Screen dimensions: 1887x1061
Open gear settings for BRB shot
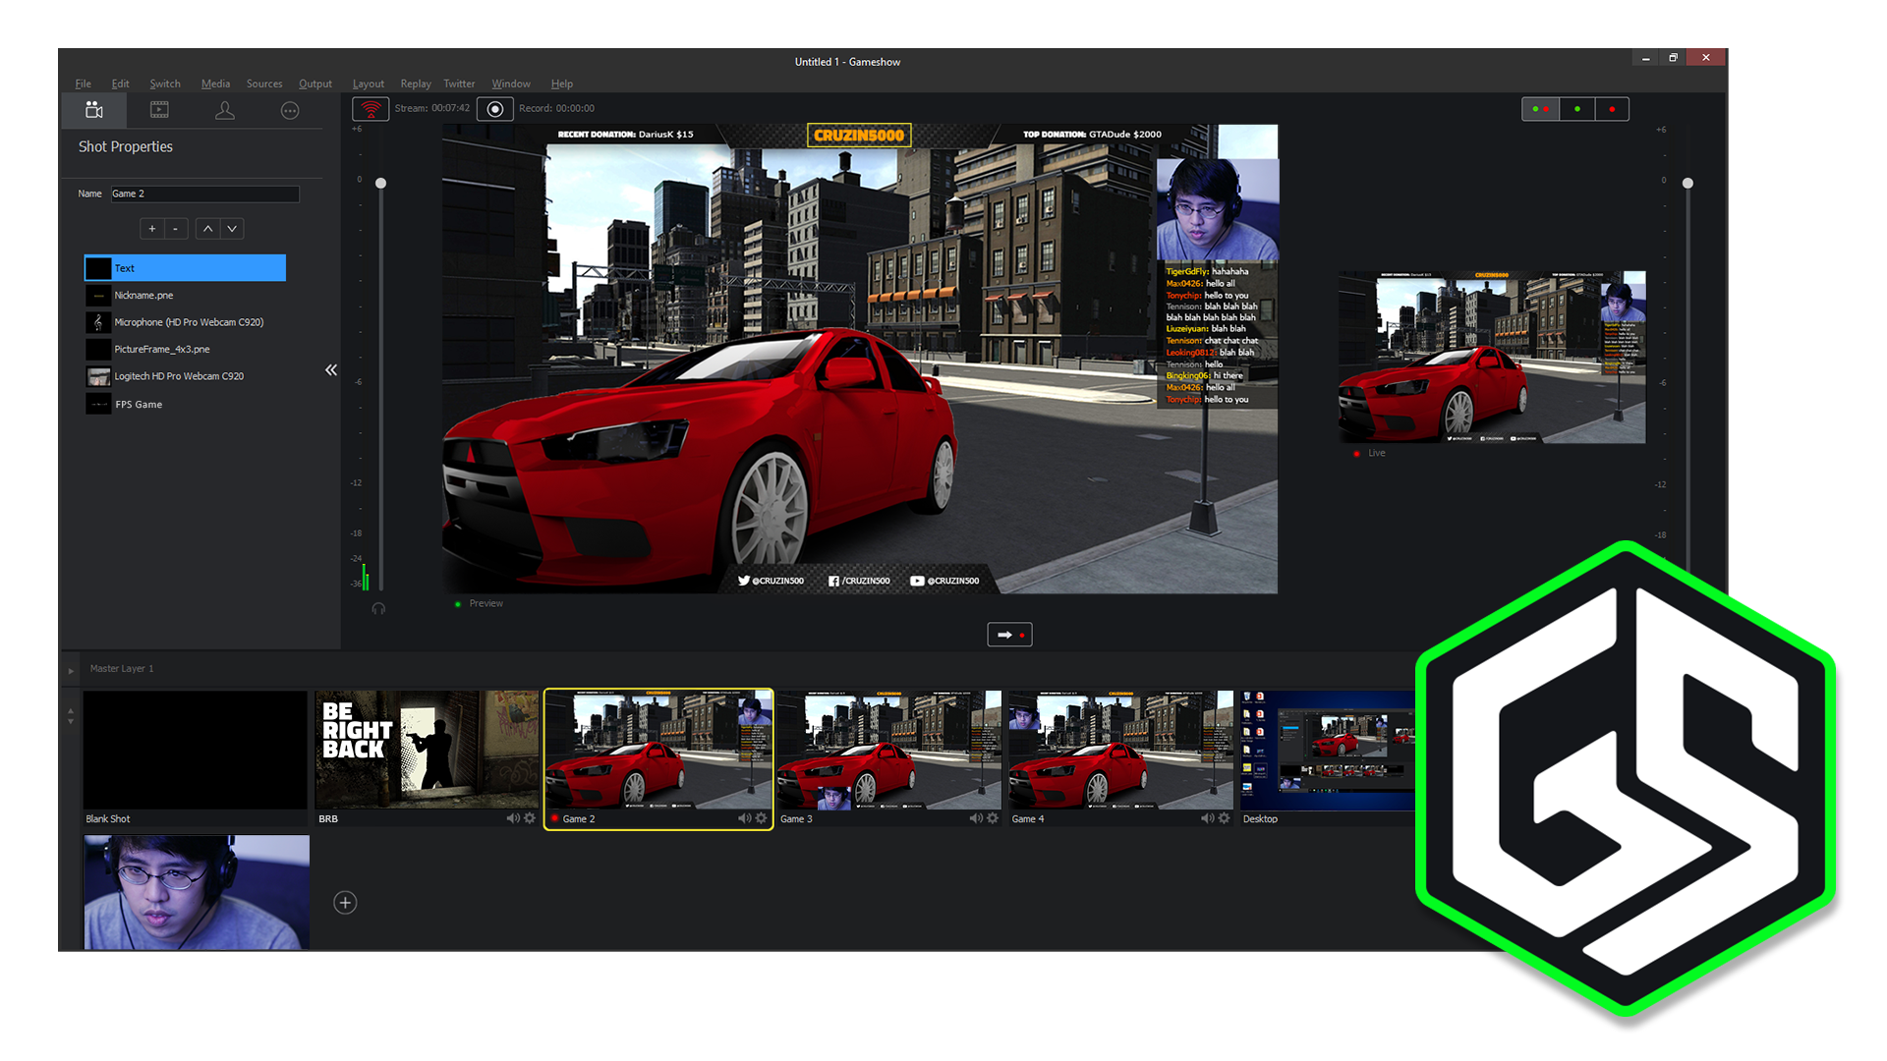tap(530, 818)
